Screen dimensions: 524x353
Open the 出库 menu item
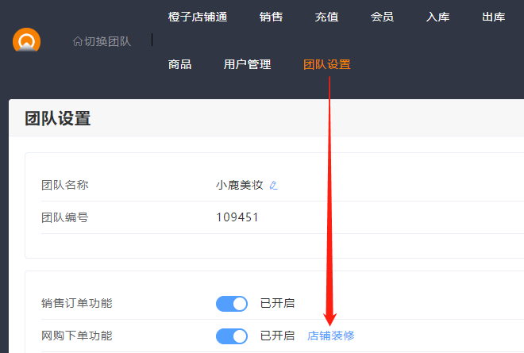tap(493, 17)
